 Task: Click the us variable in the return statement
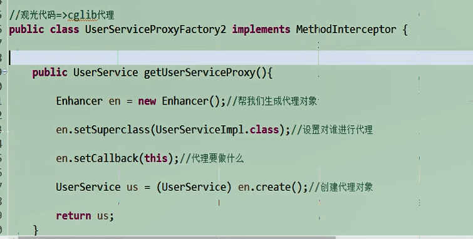pos(103,216)
